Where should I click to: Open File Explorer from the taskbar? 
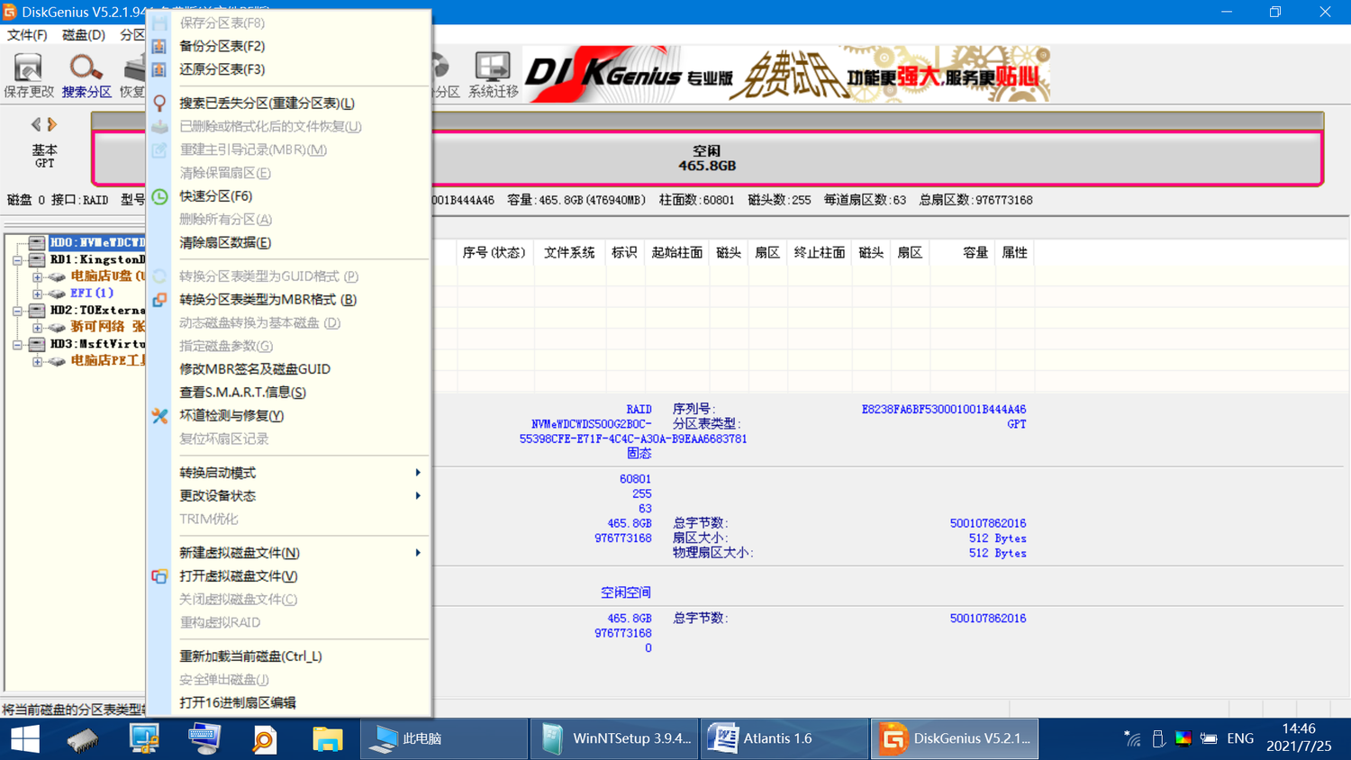pyautogui.click(x=327, y=738)
